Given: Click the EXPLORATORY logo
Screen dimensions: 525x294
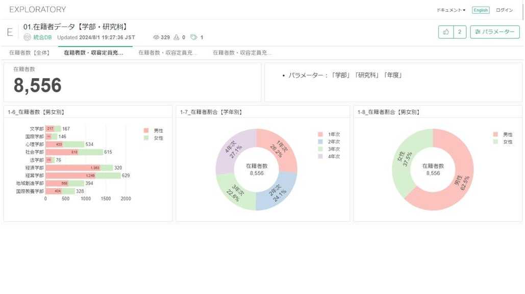Looking at the screenshot, I should point(37,10).
